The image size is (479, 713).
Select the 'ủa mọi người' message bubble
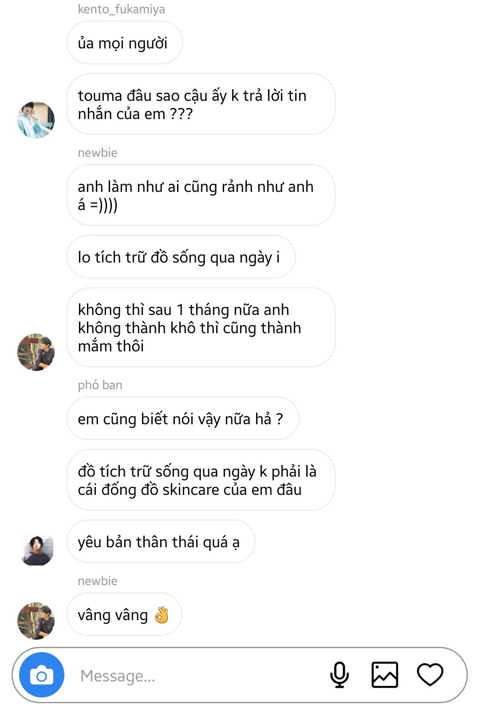point(125,43)
